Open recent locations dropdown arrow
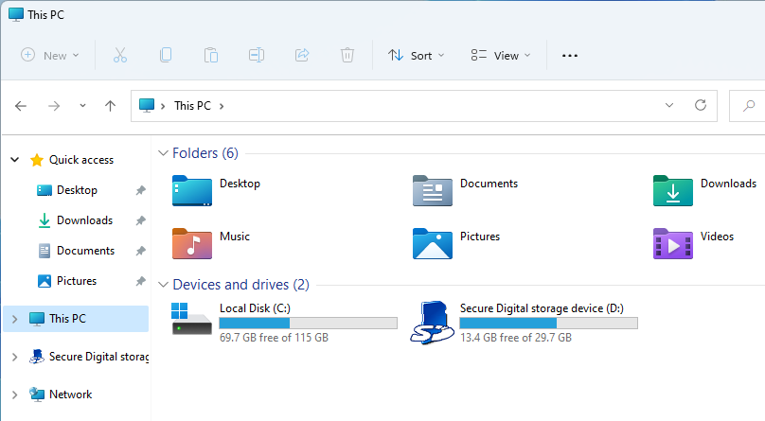765x421 pixels. coord(82,106)
